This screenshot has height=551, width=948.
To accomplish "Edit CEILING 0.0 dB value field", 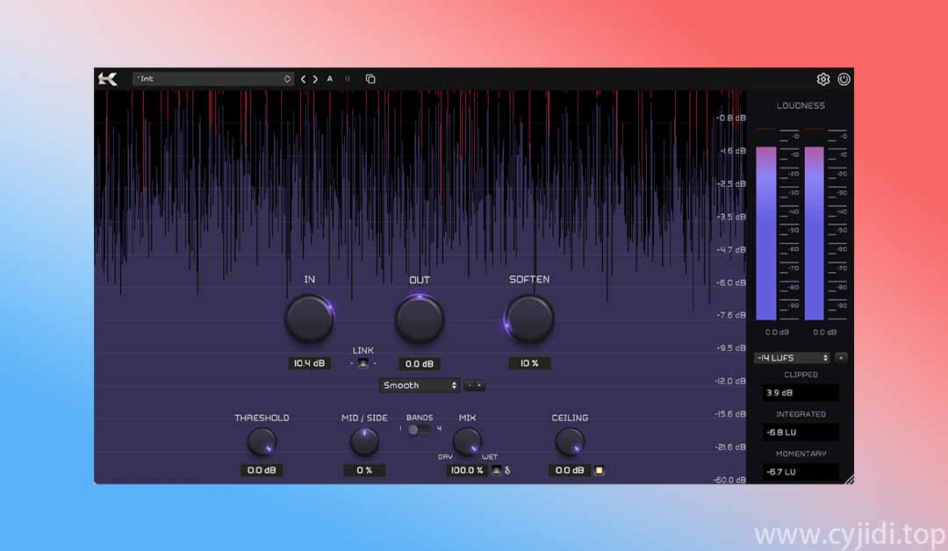I will [x=570, y=470].
